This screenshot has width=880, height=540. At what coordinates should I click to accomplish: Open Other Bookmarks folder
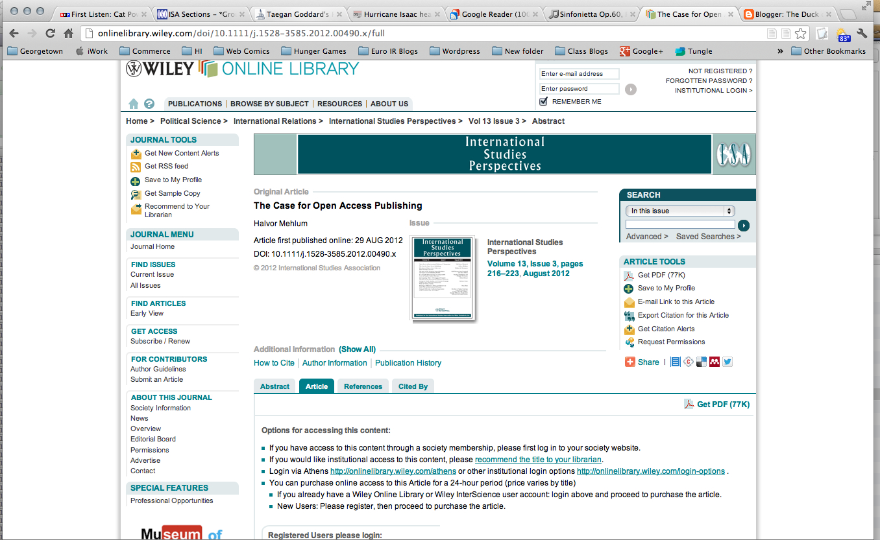[829, 51]
